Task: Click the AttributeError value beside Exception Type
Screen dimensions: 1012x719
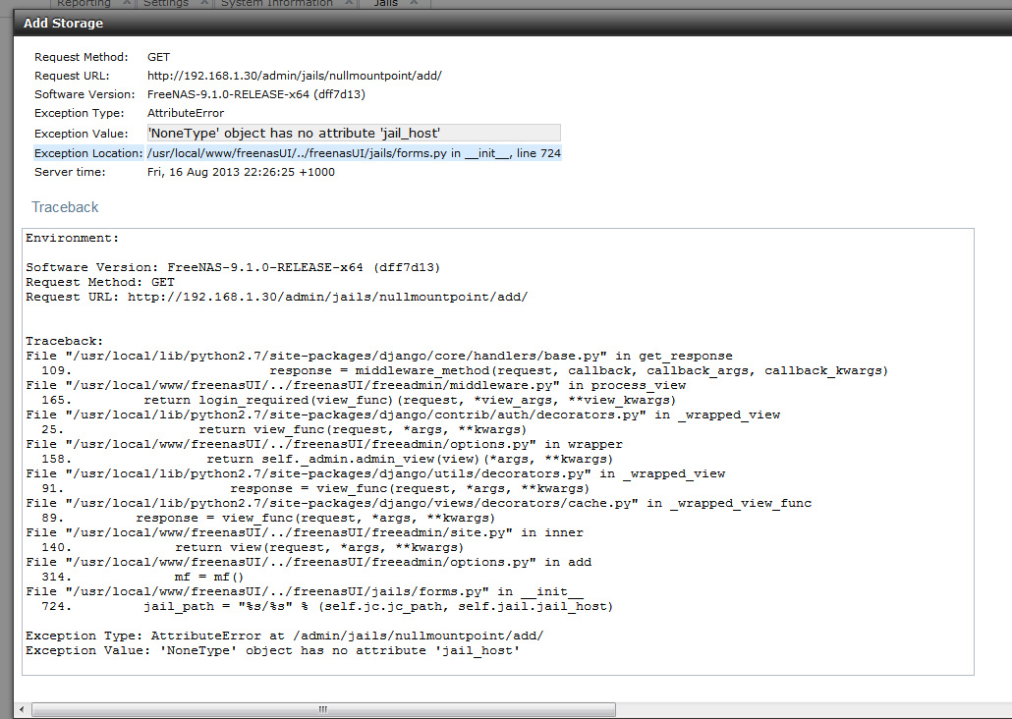Action: pyautogui.click(x=186, y=113)
